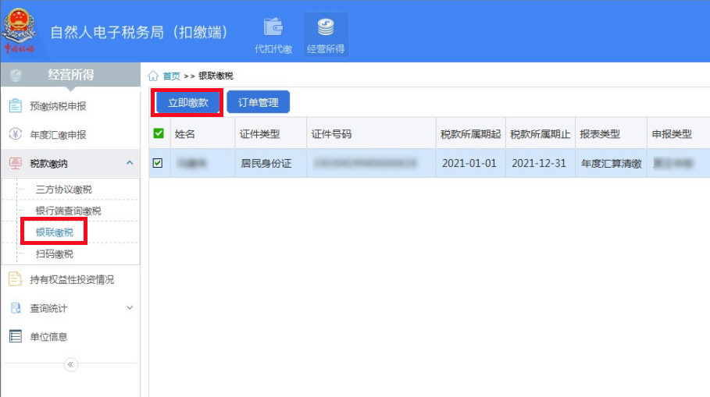Click the 年度汇缴申报 yen icon

click(15, 134)
